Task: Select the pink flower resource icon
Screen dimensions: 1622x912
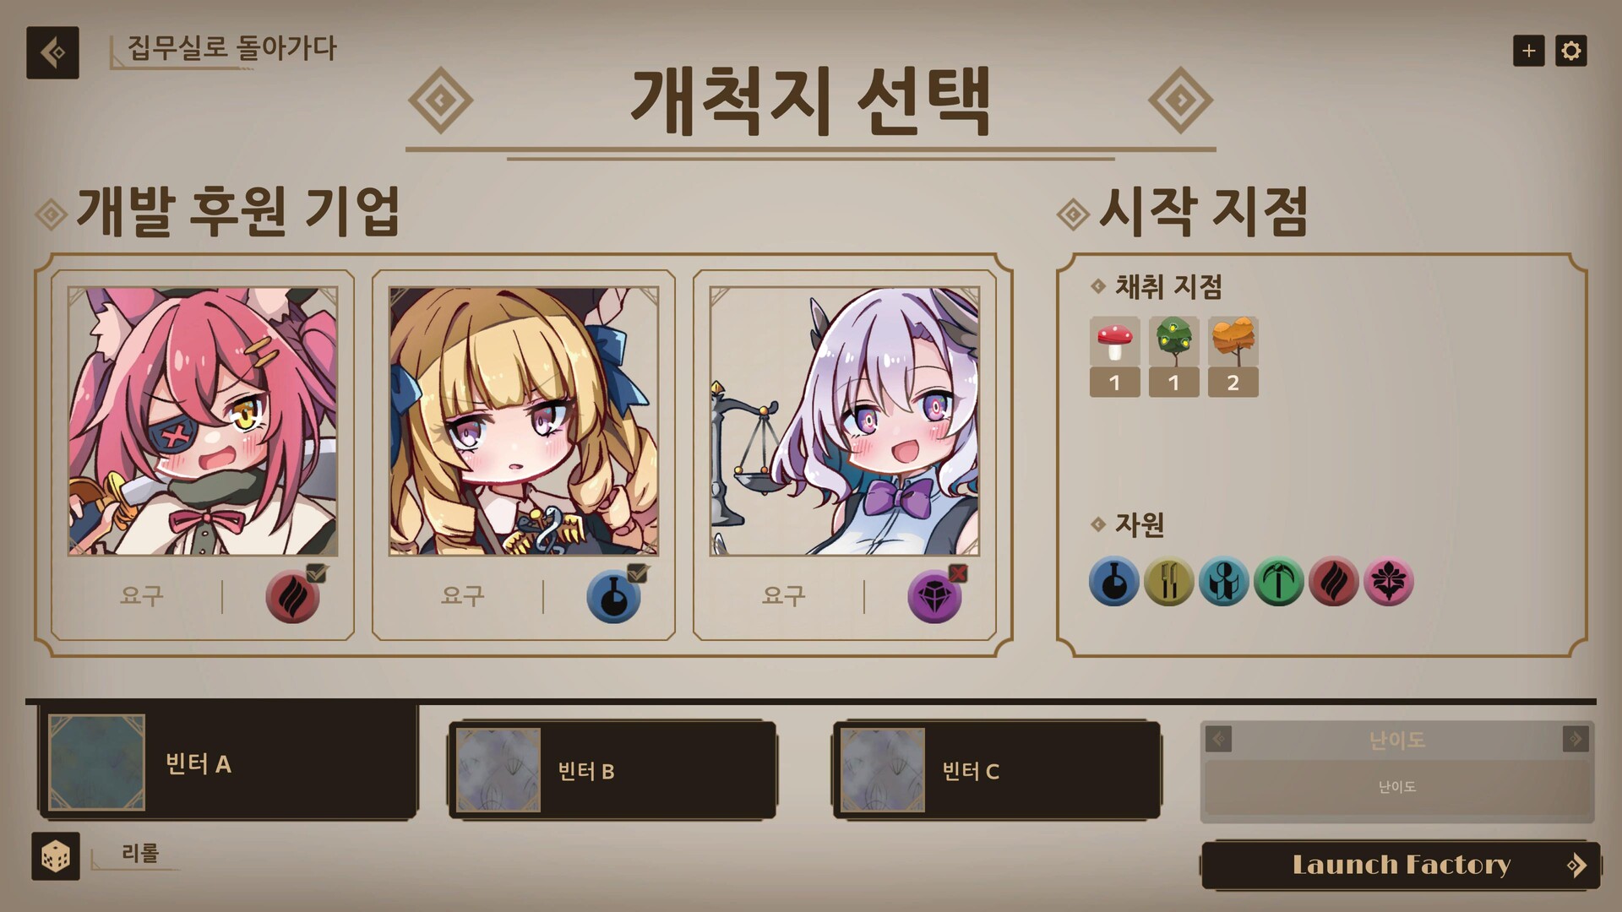Action: (x=1388, y=582)
